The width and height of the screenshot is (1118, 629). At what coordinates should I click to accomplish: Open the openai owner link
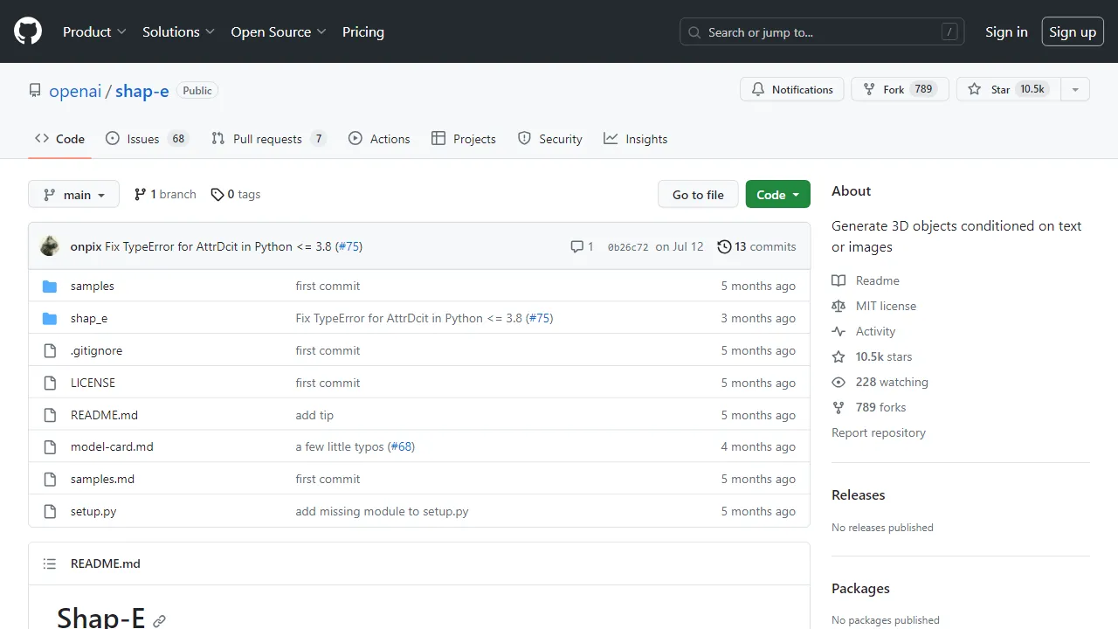pyautogui.click(x=75, y=91)
